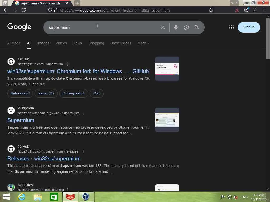
Task: Open the Windows Start button
Action: pyautogui.click(x=7, y=197)
